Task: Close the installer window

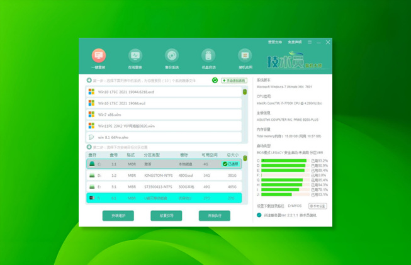Action: 328,42
